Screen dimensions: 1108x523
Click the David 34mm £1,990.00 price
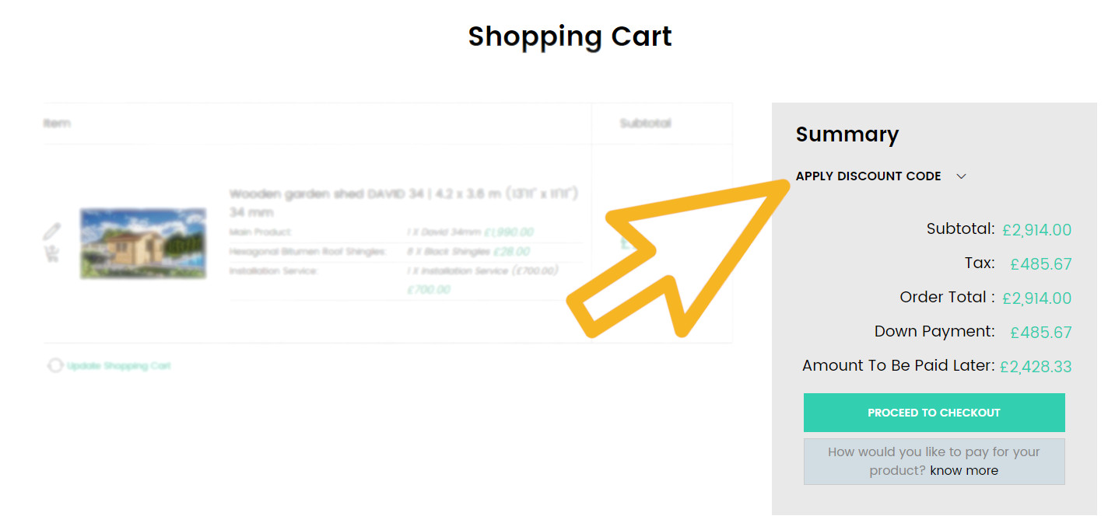[508, 232]
